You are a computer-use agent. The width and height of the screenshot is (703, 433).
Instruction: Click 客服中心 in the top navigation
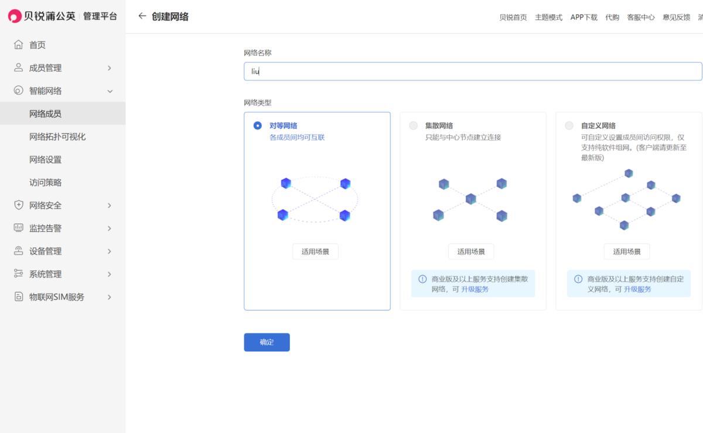(642, 17)
